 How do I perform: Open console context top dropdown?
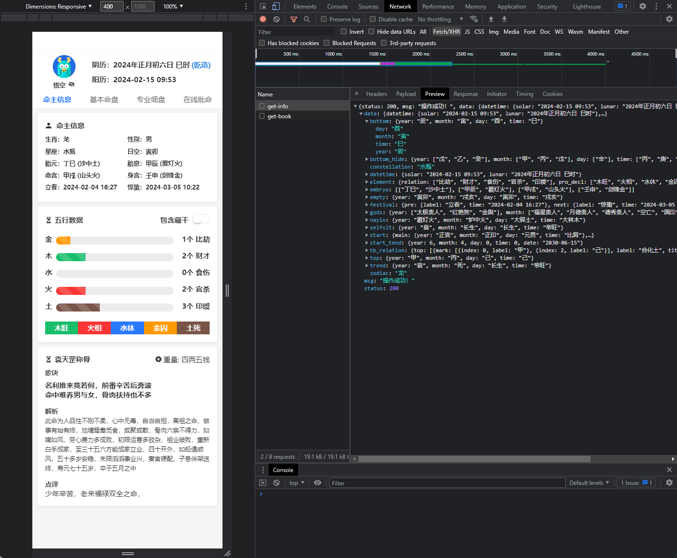point(297,482)
